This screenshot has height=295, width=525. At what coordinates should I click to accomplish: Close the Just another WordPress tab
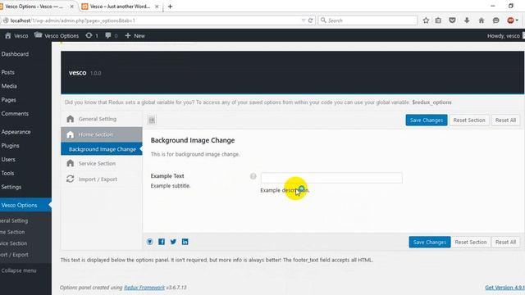coord(157,7)
